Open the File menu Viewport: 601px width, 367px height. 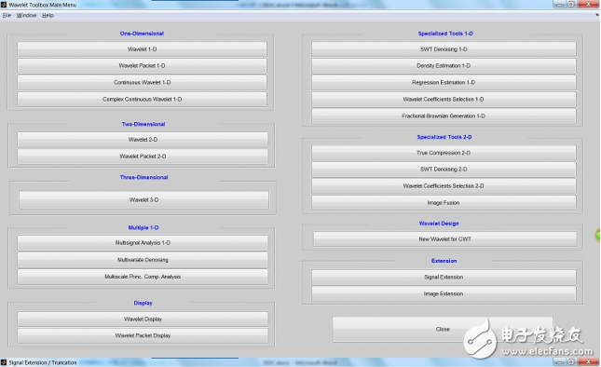(7, 15)
